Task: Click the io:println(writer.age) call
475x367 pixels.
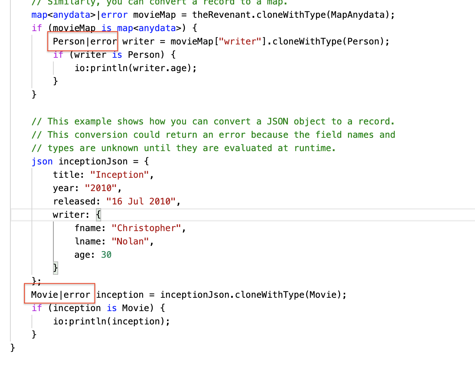Action: [x=135, y=68]
